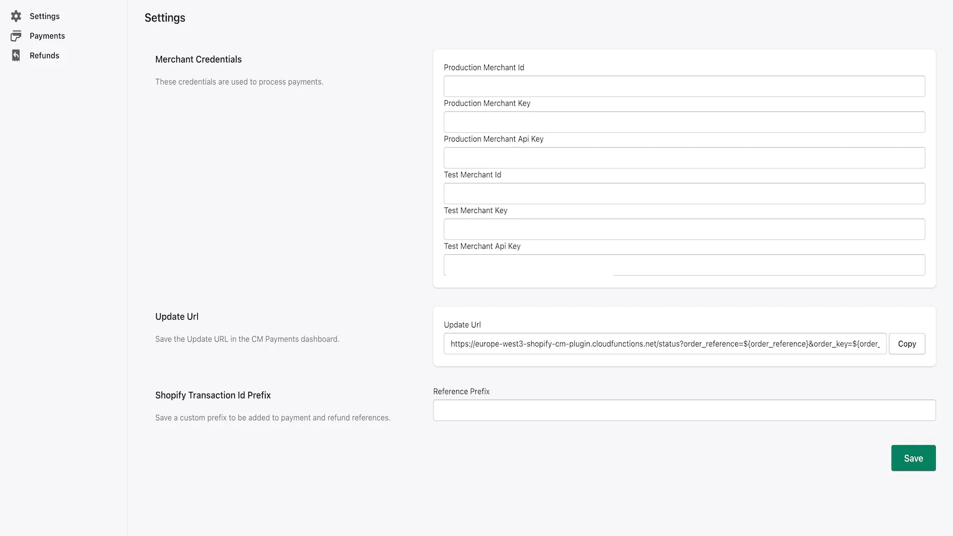Image resolution: width=953 pixels, height=536 pixels.
Task: Click the Settings page title heading
Action: tap(165, 18)
